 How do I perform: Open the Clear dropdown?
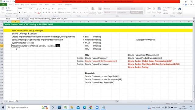[166, 13]
